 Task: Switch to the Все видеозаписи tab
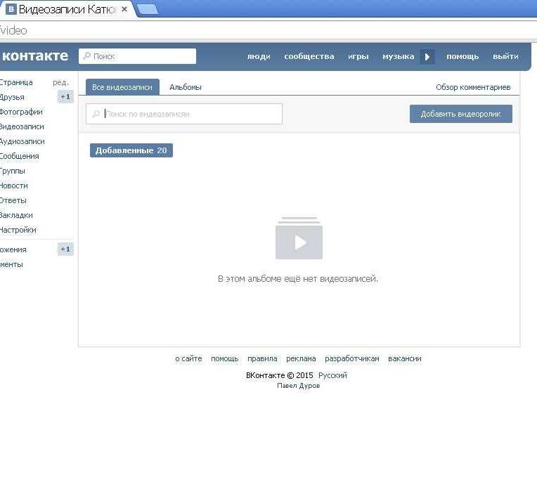pos(122,87)
